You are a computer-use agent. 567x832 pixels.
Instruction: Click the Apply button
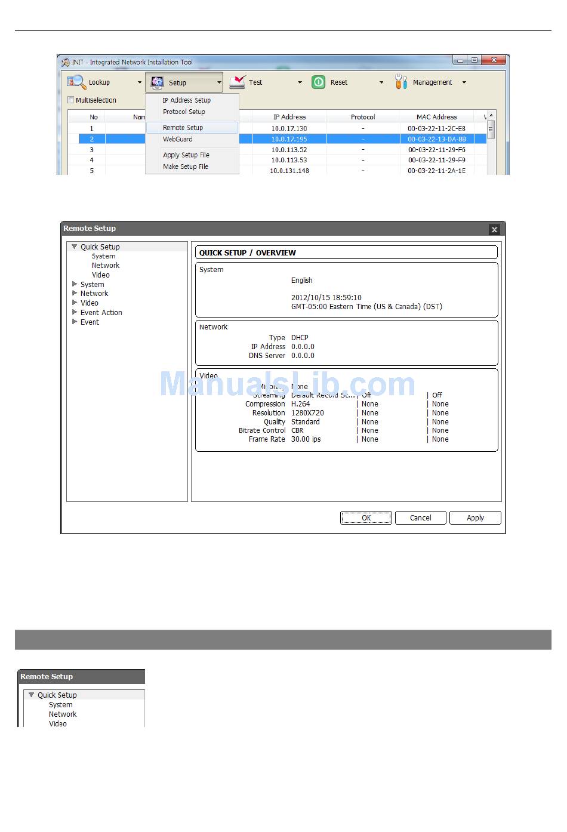click(475, 518)
